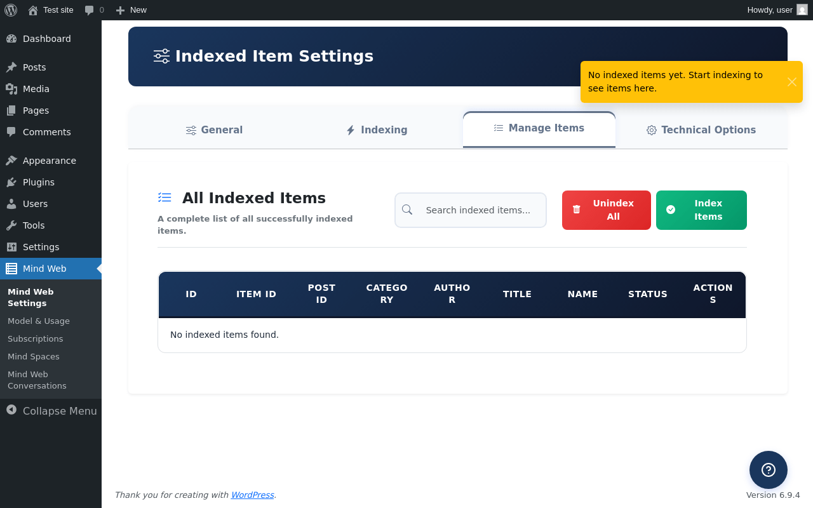The height and width of the screenshot is (508, 813).
Task: Click the floating help question mark button
Action: pos(768,470)
